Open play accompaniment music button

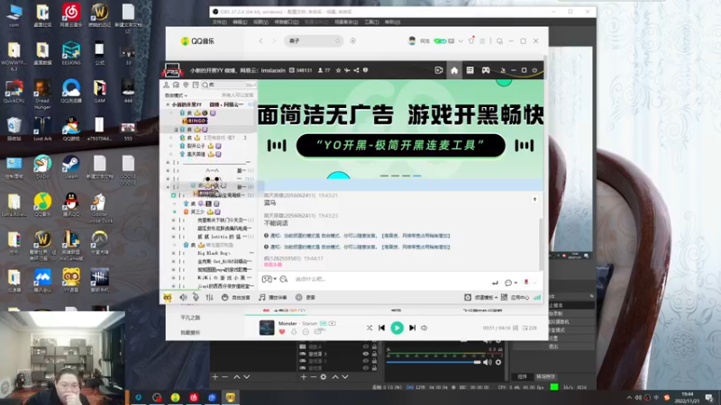tap(273, 298)
